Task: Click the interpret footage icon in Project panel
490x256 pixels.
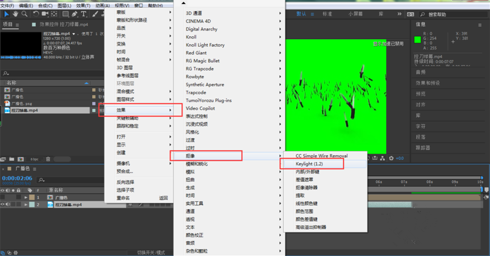Action: click(x=3, y=159)
